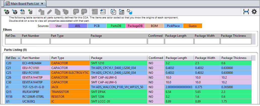Click the grayed confirm checkmark bubble icon
The width and height of the screenshot is (260, 106).
click(76, 12)
